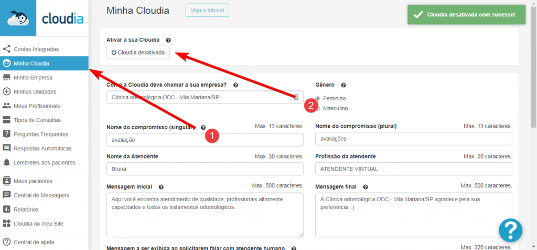537x250 pixels.
Task: Click the avaliações plural name field
Action: (414, 139)
